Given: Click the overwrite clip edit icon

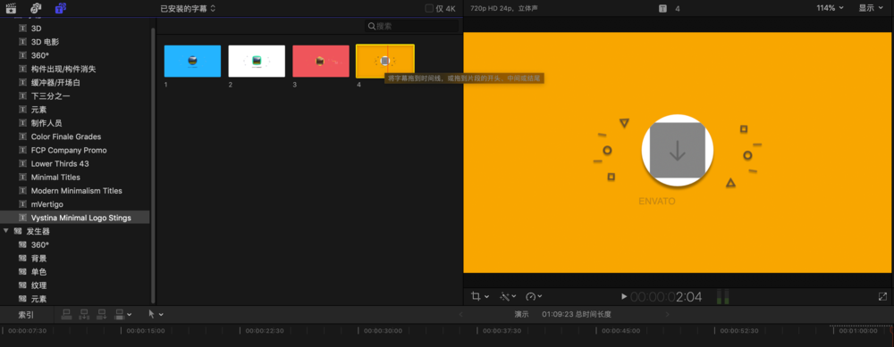Looking at the screenshot, I should tap(120, 314).
